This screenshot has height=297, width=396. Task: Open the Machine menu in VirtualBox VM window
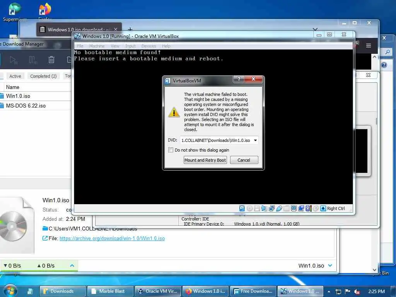[x=97, y=46]
